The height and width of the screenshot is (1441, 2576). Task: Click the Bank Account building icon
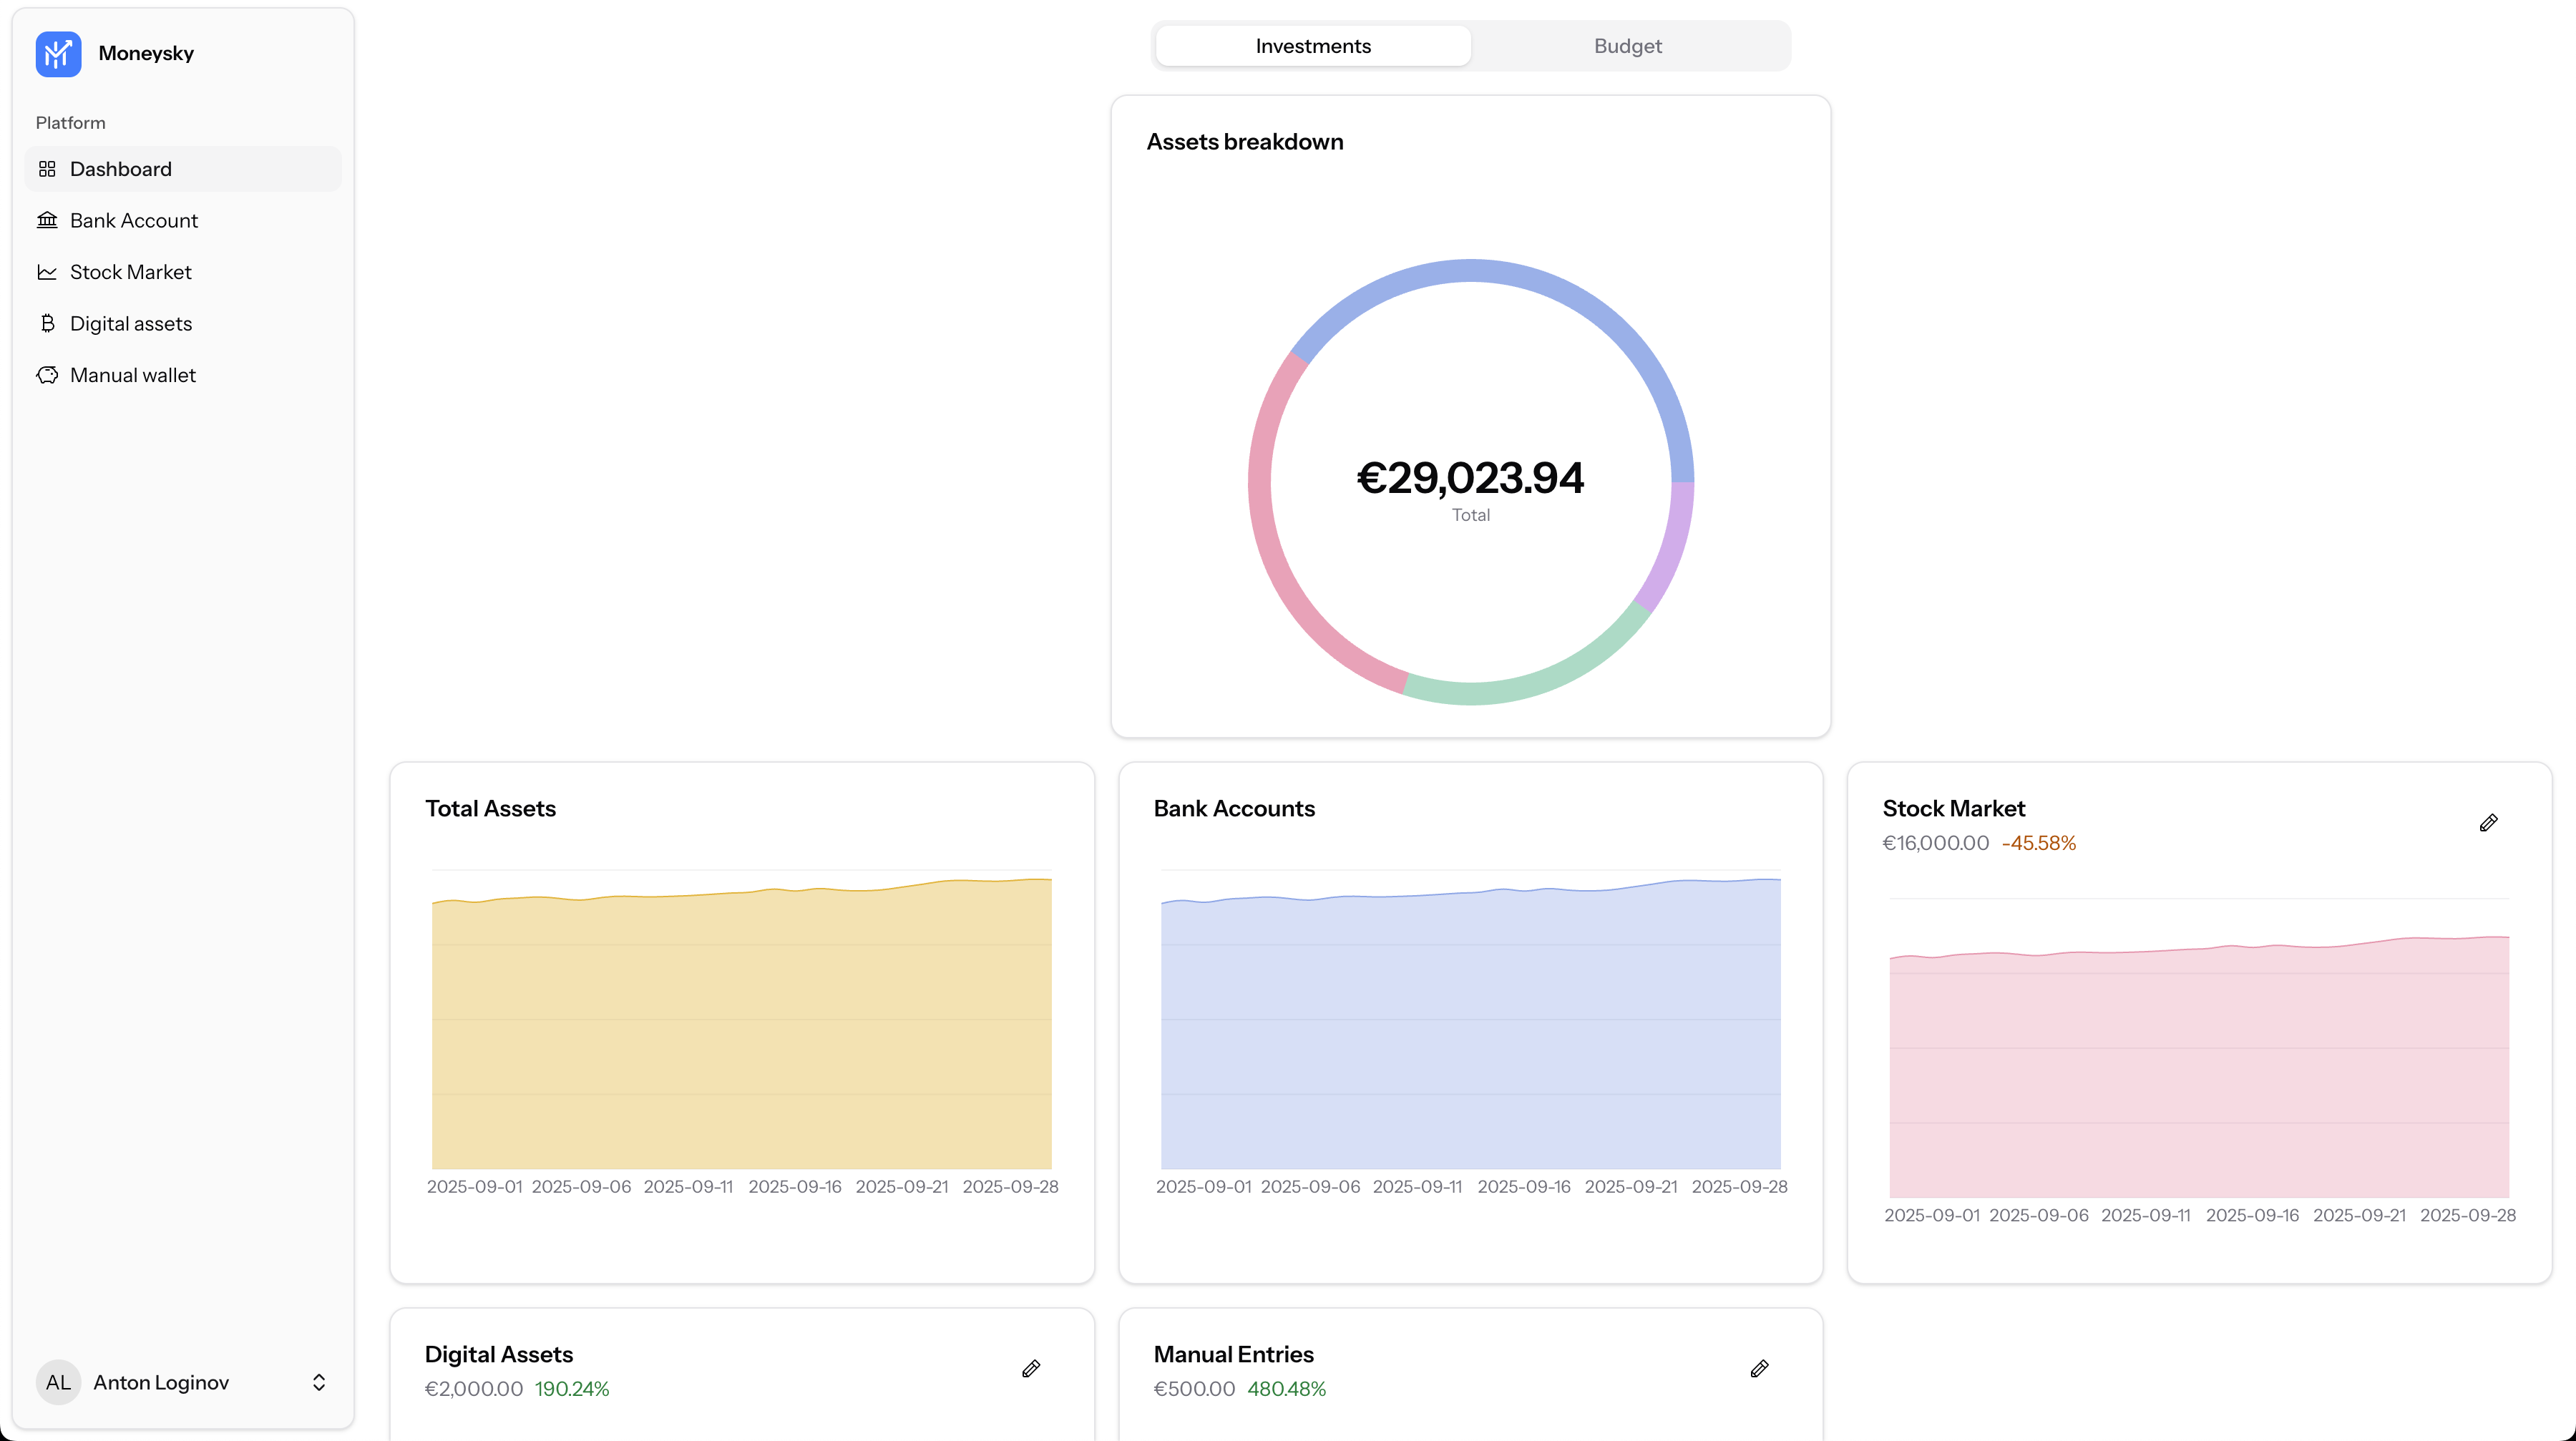pyautogui.click(x=47, y=220)
